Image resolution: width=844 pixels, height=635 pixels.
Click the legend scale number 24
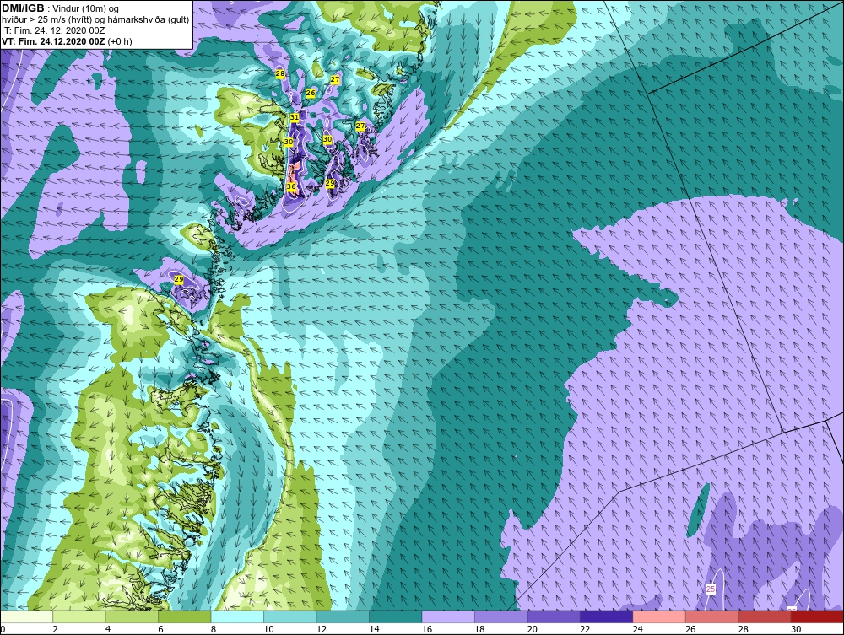638,629
